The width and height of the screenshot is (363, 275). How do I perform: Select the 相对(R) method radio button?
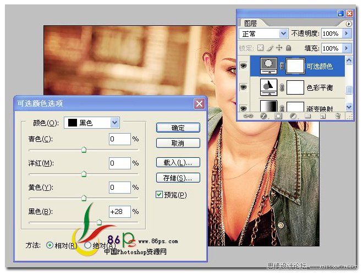coord(50,245)
